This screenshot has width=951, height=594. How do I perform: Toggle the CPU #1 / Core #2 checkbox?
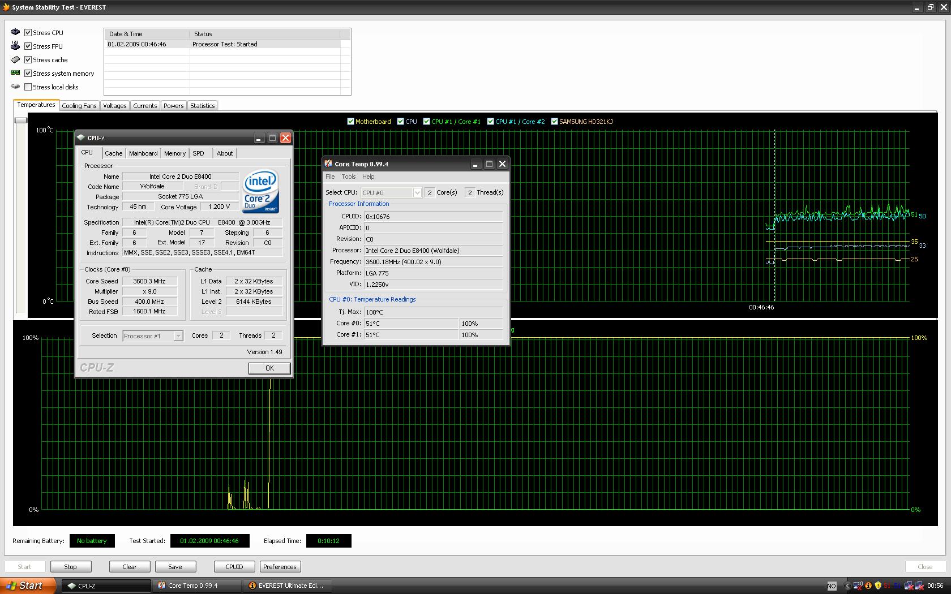coord(490,121)
